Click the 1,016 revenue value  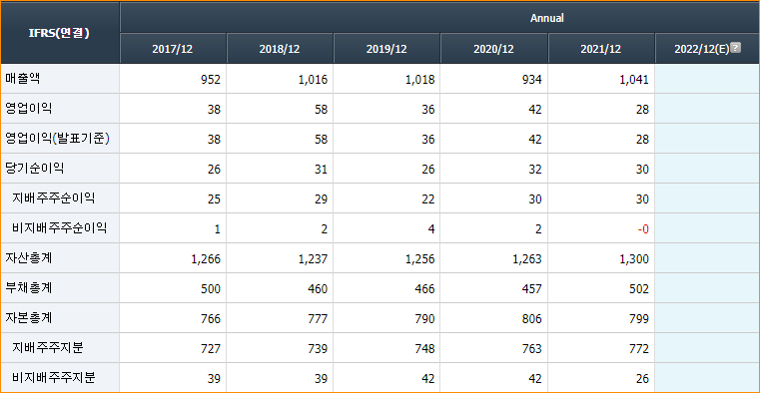314,80
